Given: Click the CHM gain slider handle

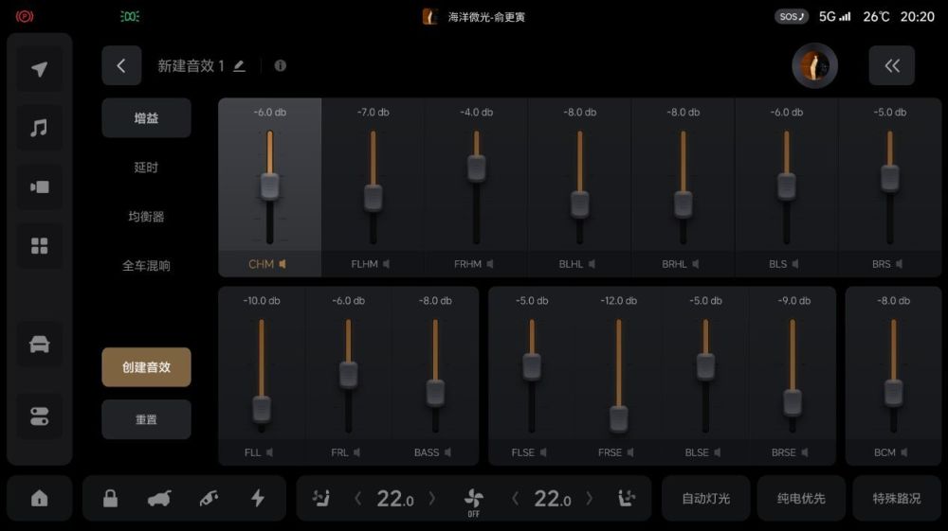Looking at the screenshot, I should pos(269,186).
